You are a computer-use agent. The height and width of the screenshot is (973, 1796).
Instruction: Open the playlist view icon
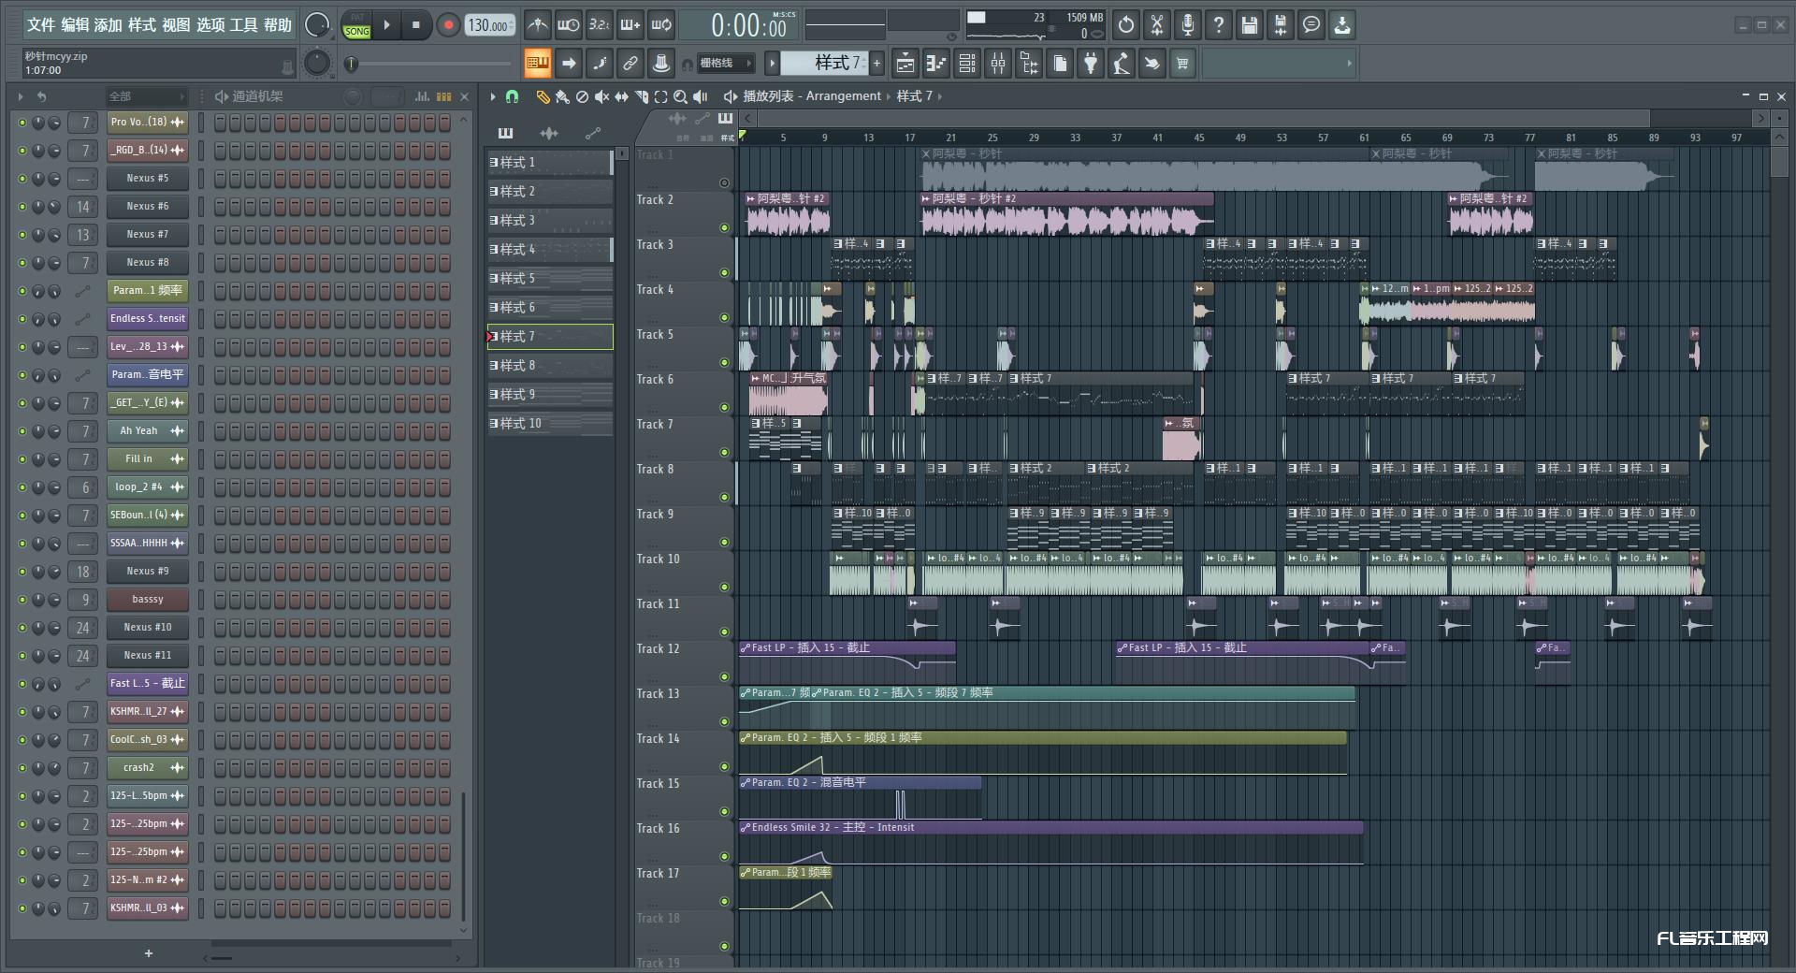coord(905,64)
